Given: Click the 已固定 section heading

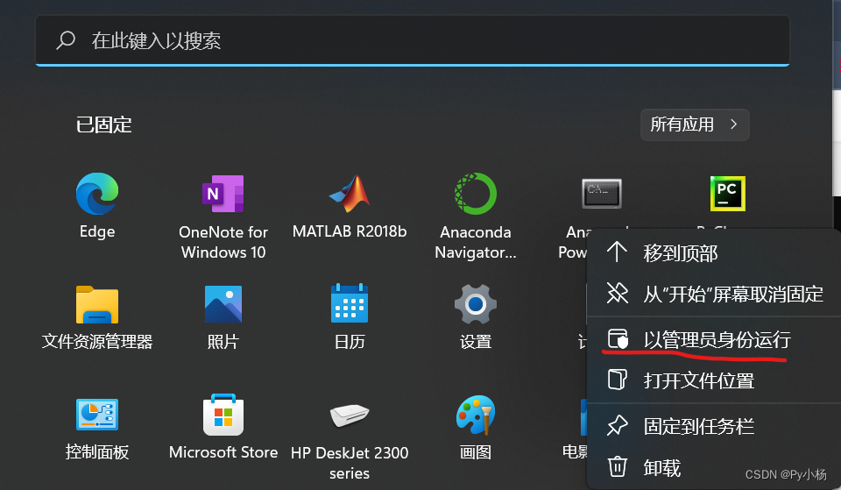Looking at the screenshot, I should 104,125.
